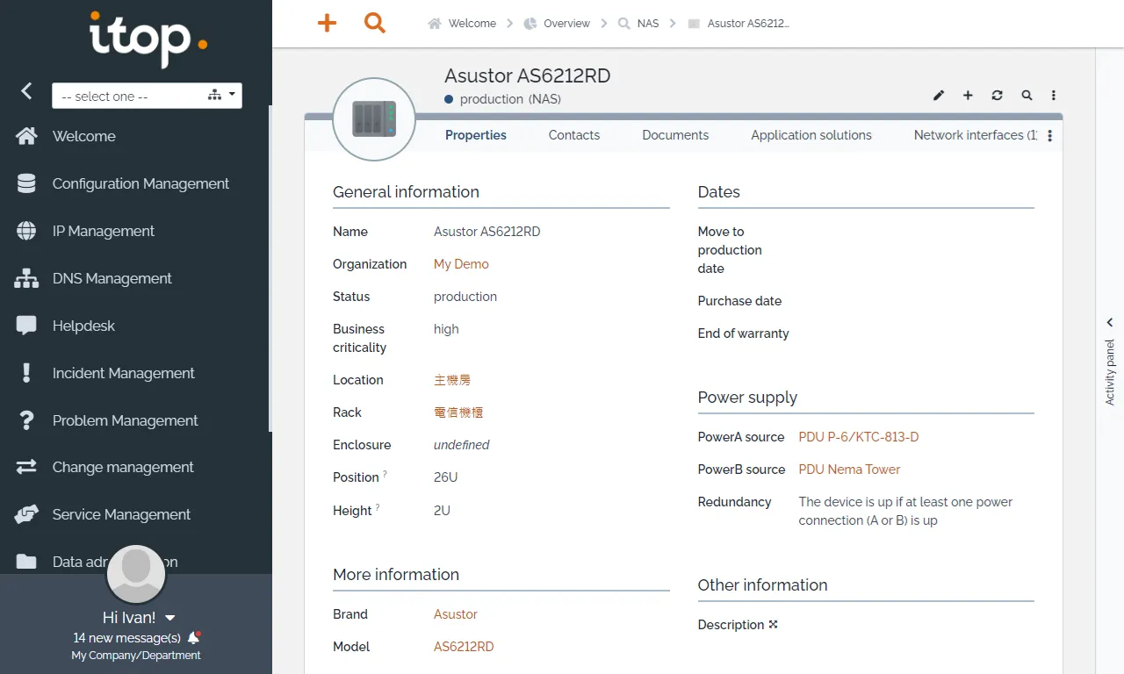Click the left menu vertical scrollbar
Viewport: 1124px width, 674px height.
click(x=270, y=269)
